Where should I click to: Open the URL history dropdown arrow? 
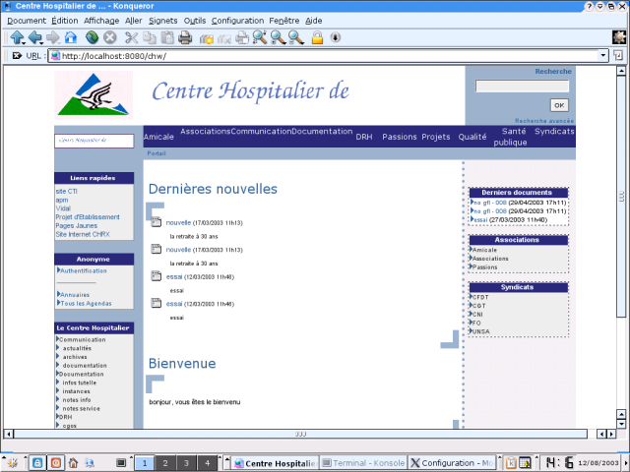click(604, 56)
